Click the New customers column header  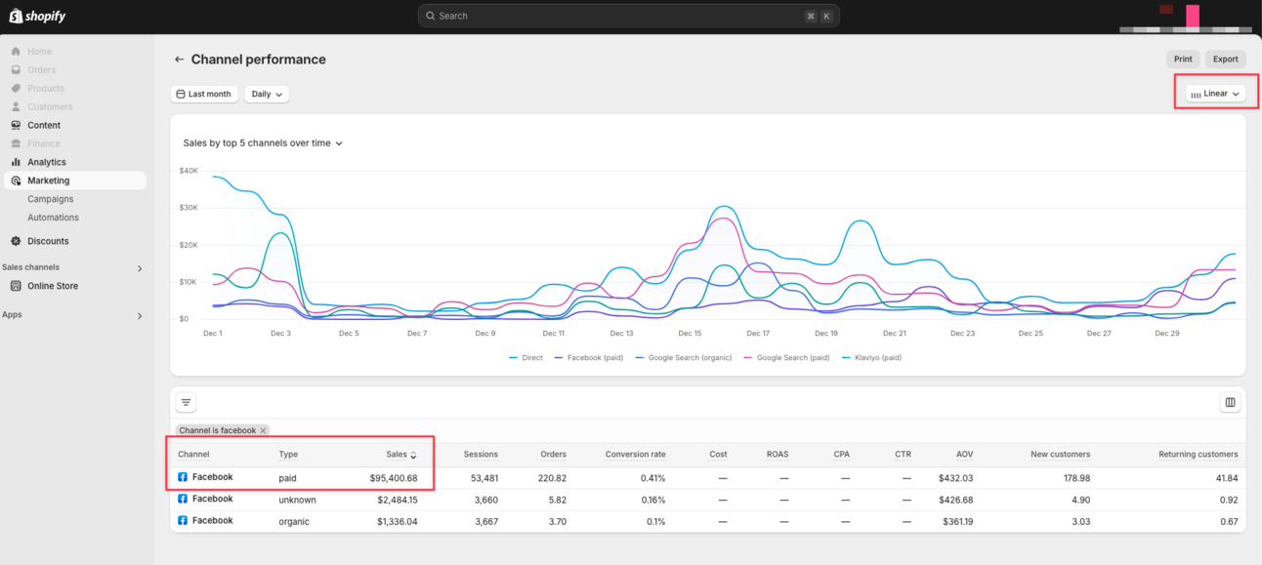click(1060, 454)
